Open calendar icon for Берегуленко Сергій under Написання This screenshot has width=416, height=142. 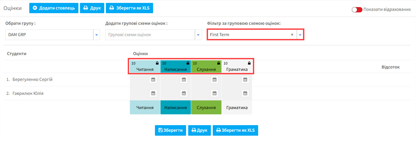pyautogui.click(x=184, y=80)
